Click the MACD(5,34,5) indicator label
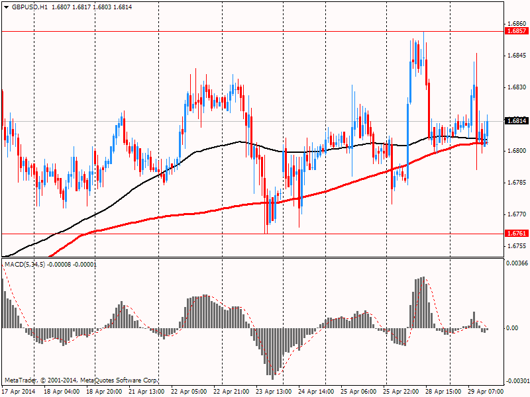This screenshot has width=530, height=397. [x=25, y=265]
